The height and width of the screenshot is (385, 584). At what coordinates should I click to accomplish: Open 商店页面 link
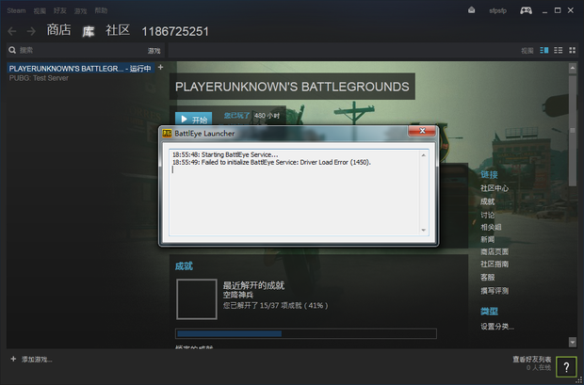point(495,251)
